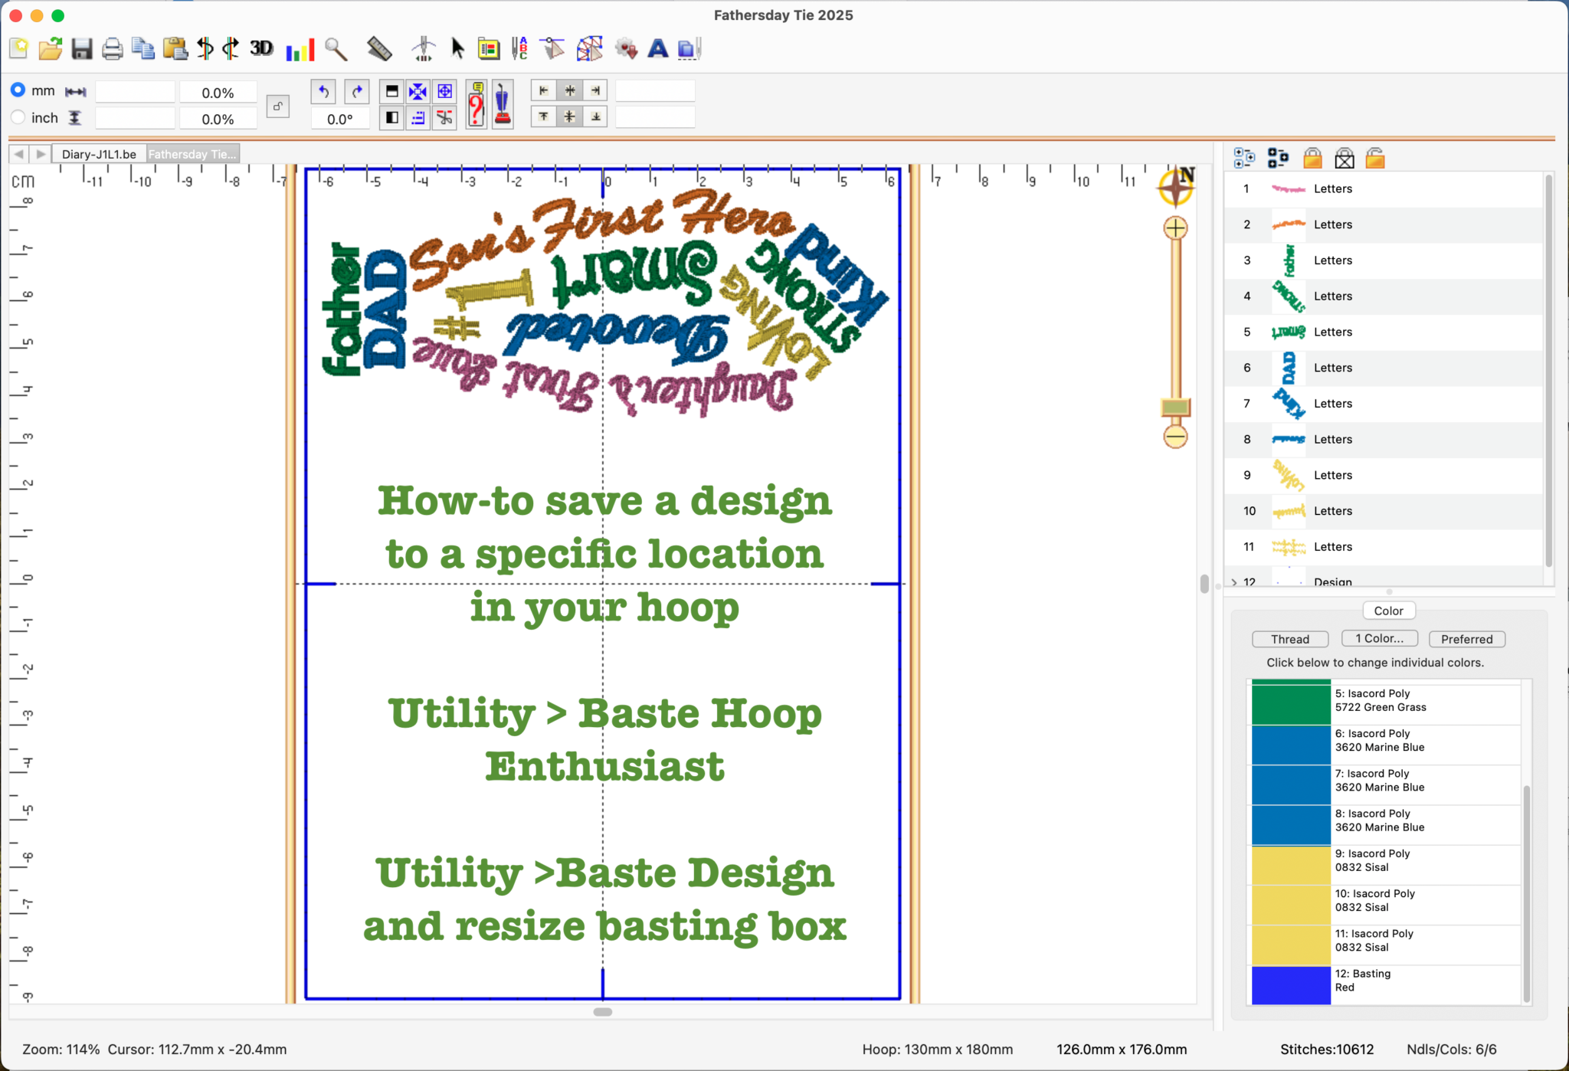1569x1071 pixels.
Task: Click the open padlock unlock icon
Action: click(x=1375, y=159)
